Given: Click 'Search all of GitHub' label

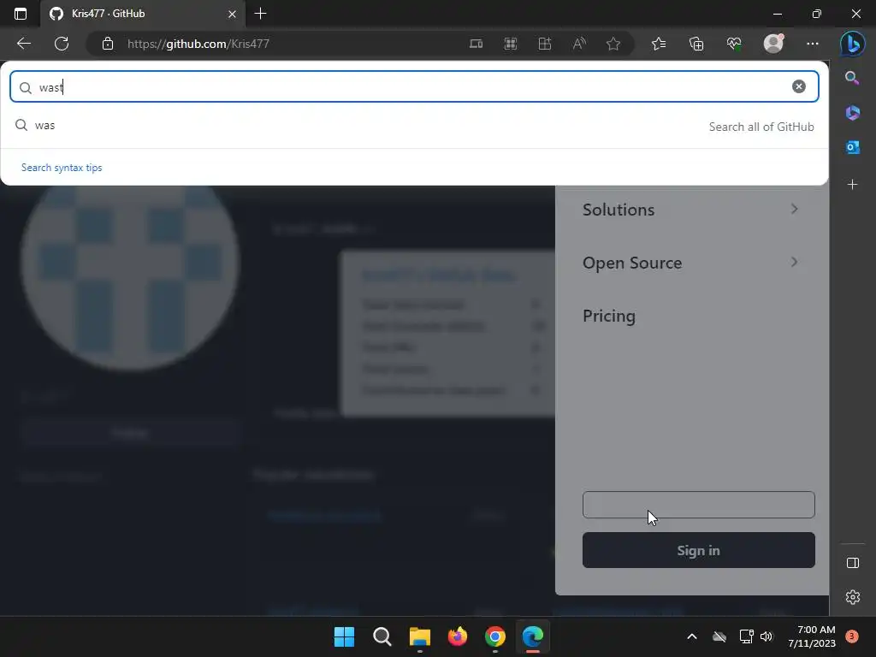Looking at the screenshot, I should [x=761, y=127].
